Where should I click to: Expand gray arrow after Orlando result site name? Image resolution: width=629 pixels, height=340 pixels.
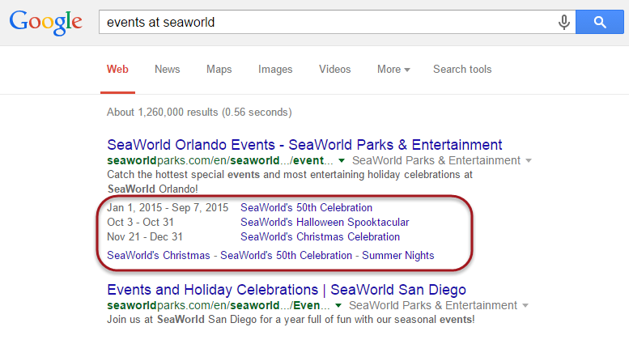coord(529,161)
